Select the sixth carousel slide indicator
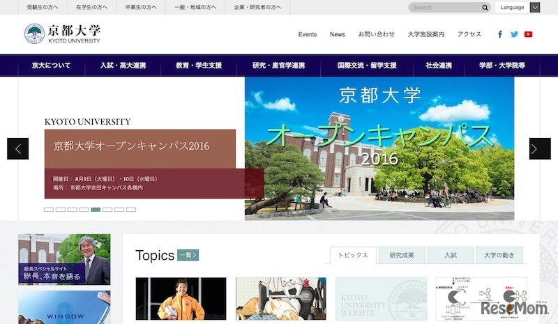 pos(107,210)
